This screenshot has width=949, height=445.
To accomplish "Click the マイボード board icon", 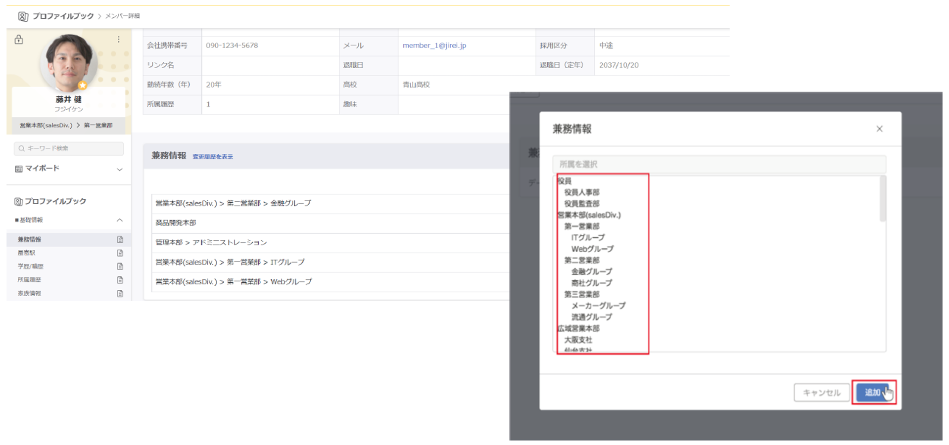I will 19,169.
